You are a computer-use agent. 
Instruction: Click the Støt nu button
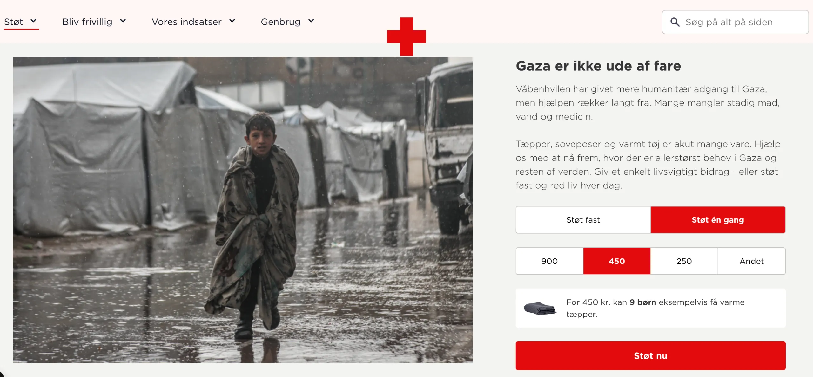pos(650,356)
